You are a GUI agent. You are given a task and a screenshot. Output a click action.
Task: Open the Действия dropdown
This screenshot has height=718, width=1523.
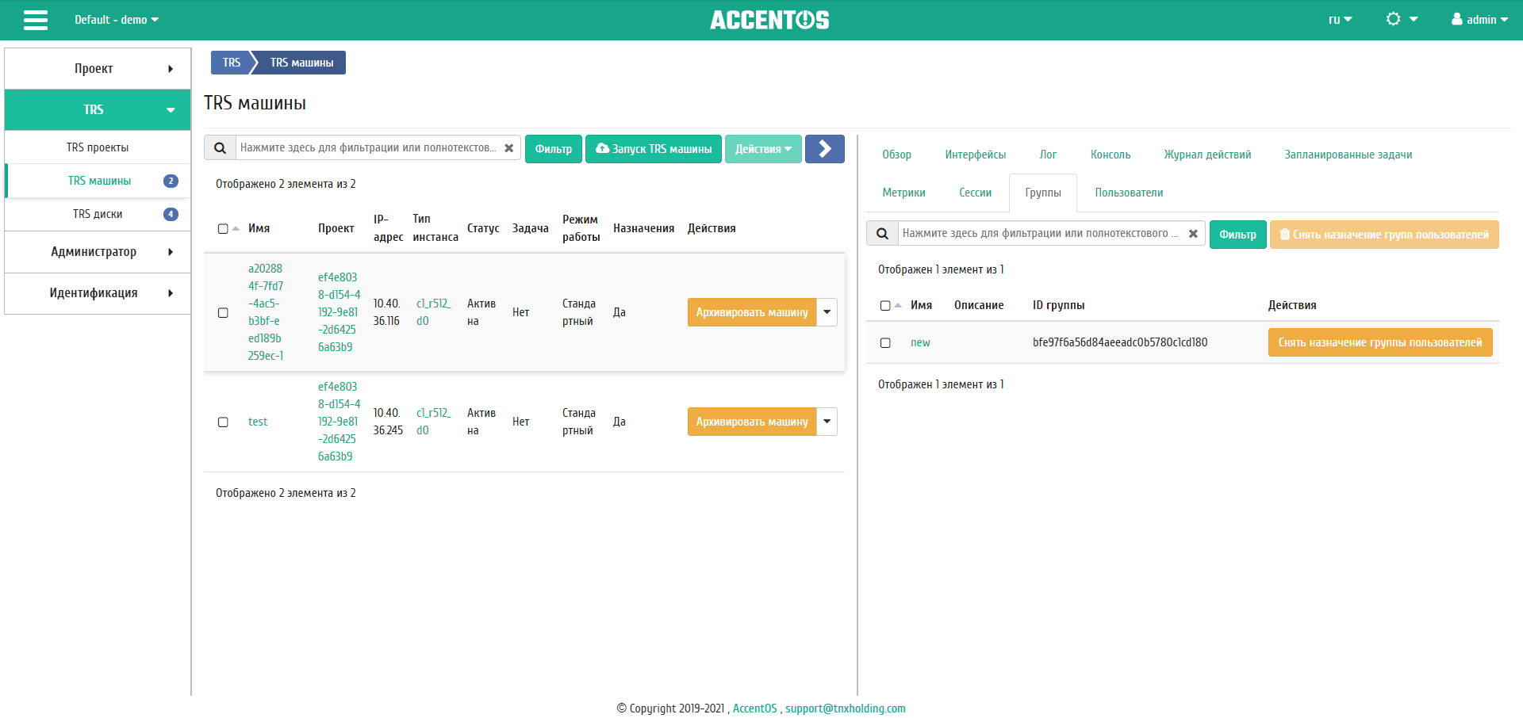coord(763,148)
